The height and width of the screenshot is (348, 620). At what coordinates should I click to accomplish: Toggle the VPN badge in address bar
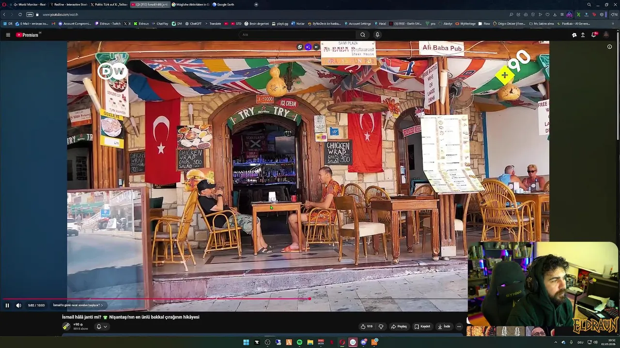point(30,14)
